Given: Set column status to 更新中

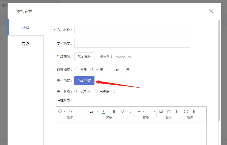Looking at the screenshot, I should click(x=76, y=92).
